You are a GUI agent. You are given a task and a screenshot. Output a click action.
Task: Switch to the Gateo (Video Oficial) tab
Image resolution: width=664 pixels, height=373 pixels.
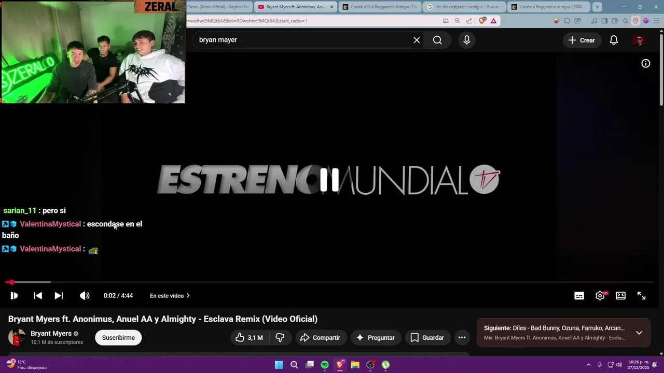pos(219,7)
